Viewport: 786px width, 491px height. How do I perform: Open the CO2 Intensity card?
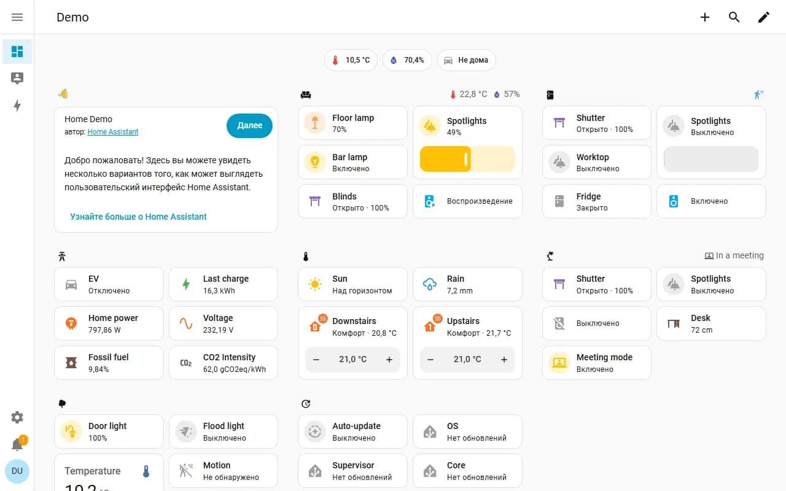(224, 363)
